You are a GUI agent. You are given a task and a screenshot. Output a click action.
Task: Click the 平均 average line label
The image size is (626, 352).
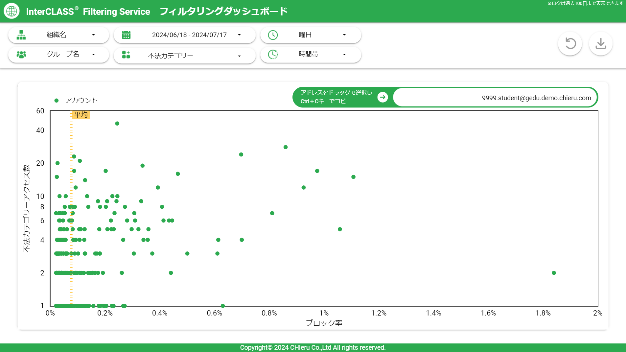[x=81, y=115]
